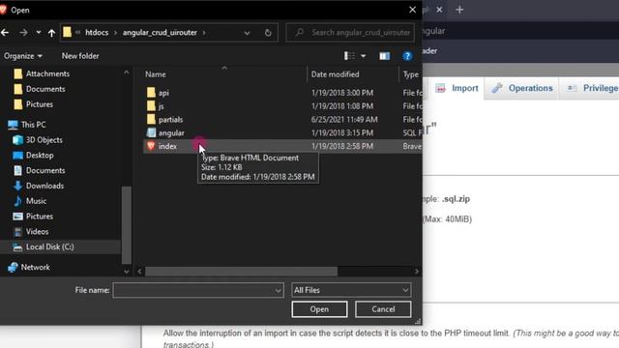
Task: Click the date 1/19/2018 3:15 PM
Action: [x=342, y=133]
